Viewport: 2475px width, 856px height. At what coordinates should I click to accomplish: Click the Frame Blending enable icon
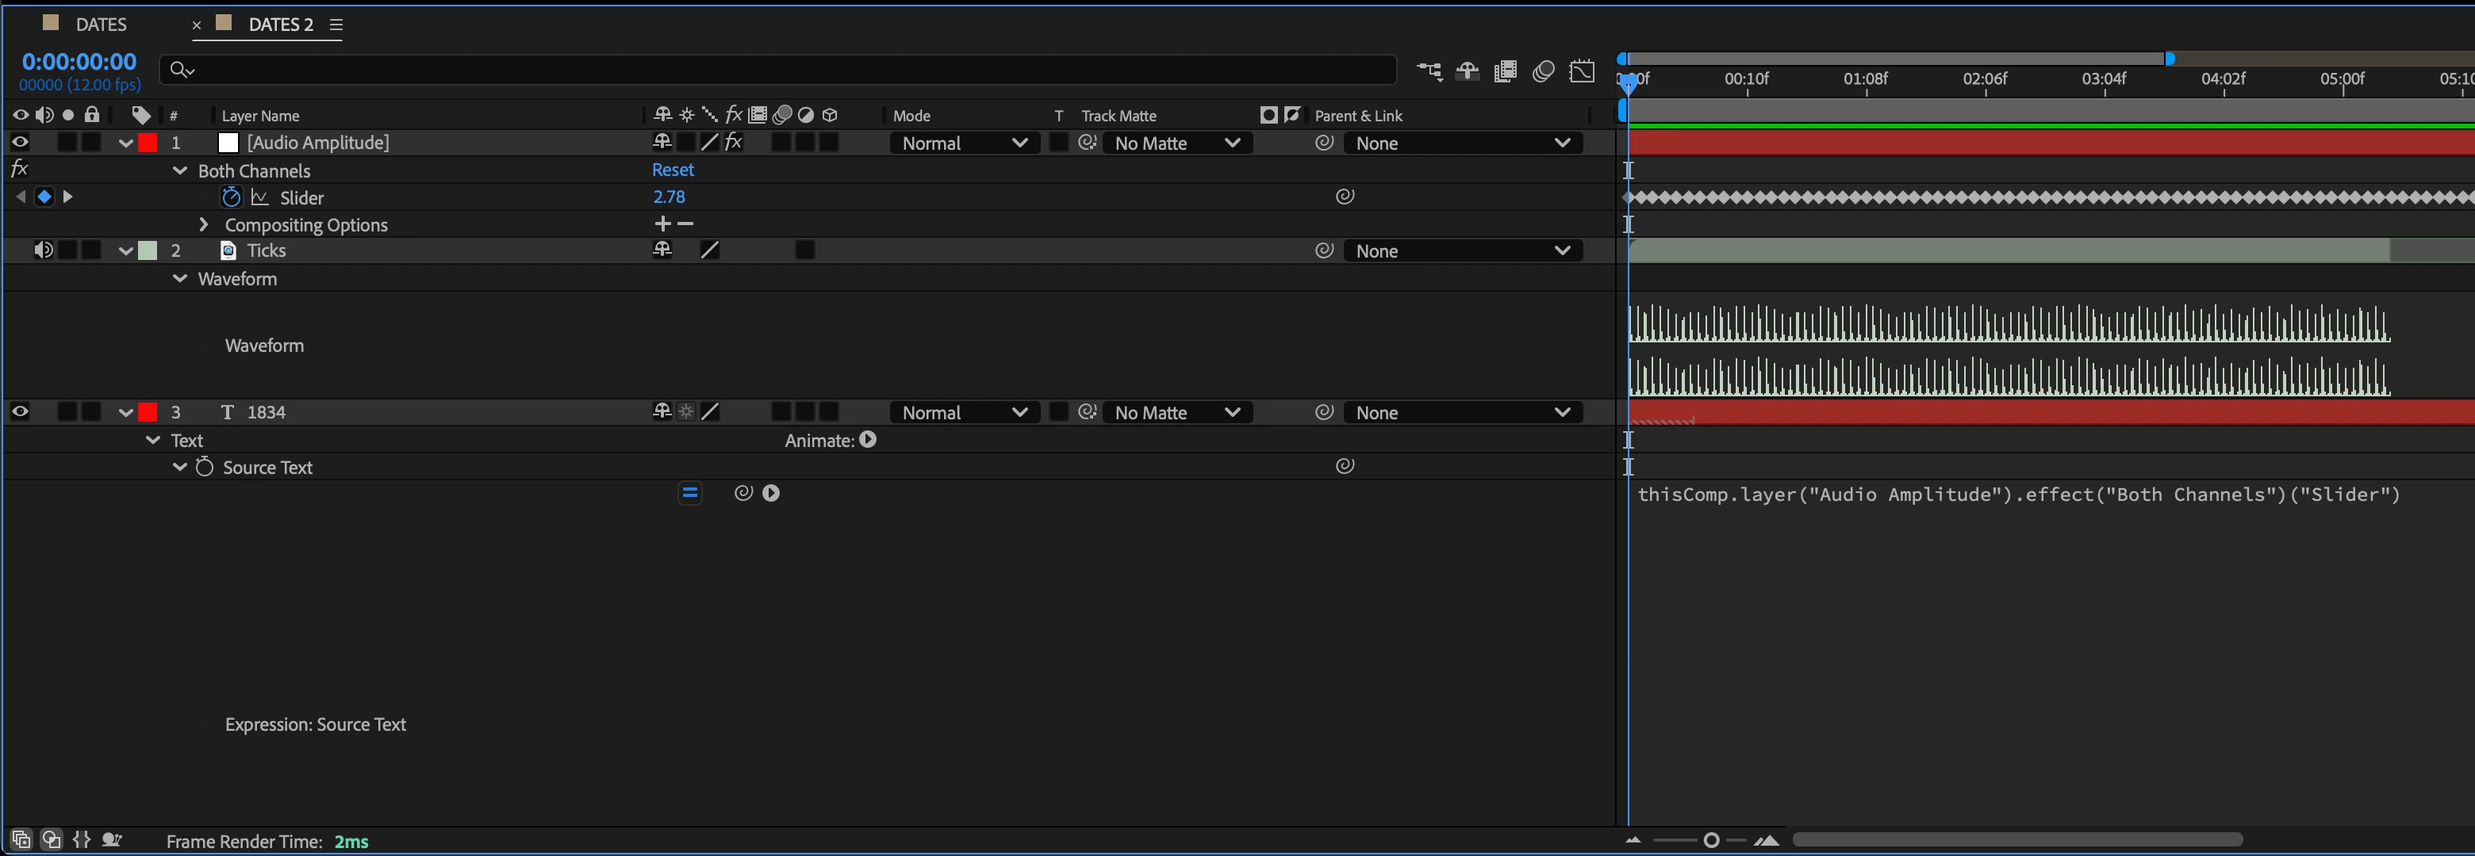[1506, 72]
